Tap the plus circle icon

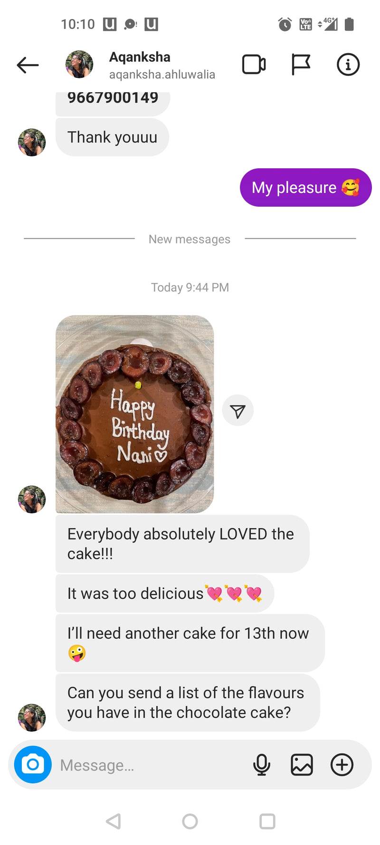[342, 765]
